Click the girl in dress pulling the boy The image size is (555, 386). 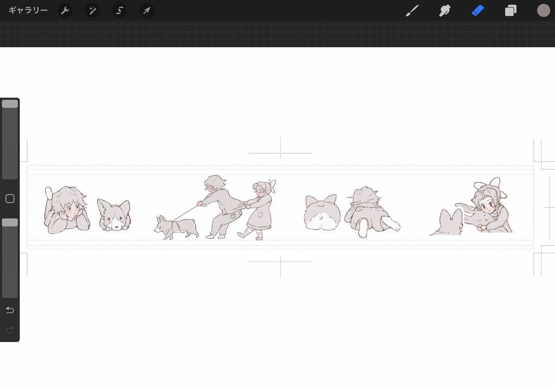(258, 210)
